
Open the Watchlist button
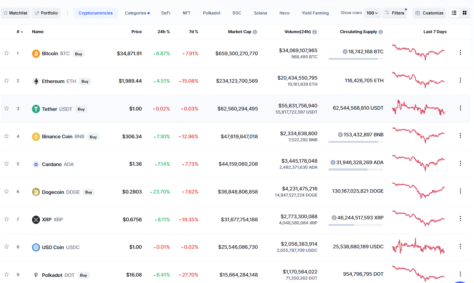pos(15,13)
